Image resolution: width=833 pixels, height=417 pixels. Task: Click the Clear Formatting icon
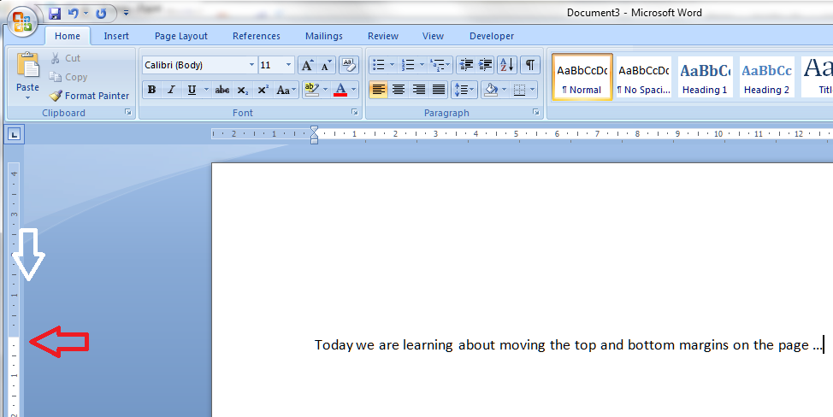[348, 65]
